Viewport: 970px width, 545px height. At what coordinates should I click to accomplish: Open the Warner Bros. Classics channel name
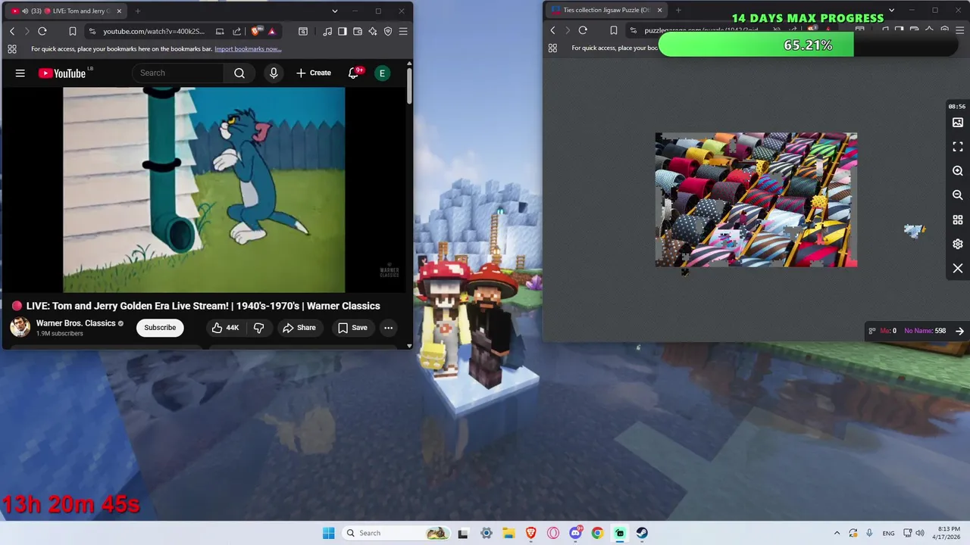click(x=76, y=323)
